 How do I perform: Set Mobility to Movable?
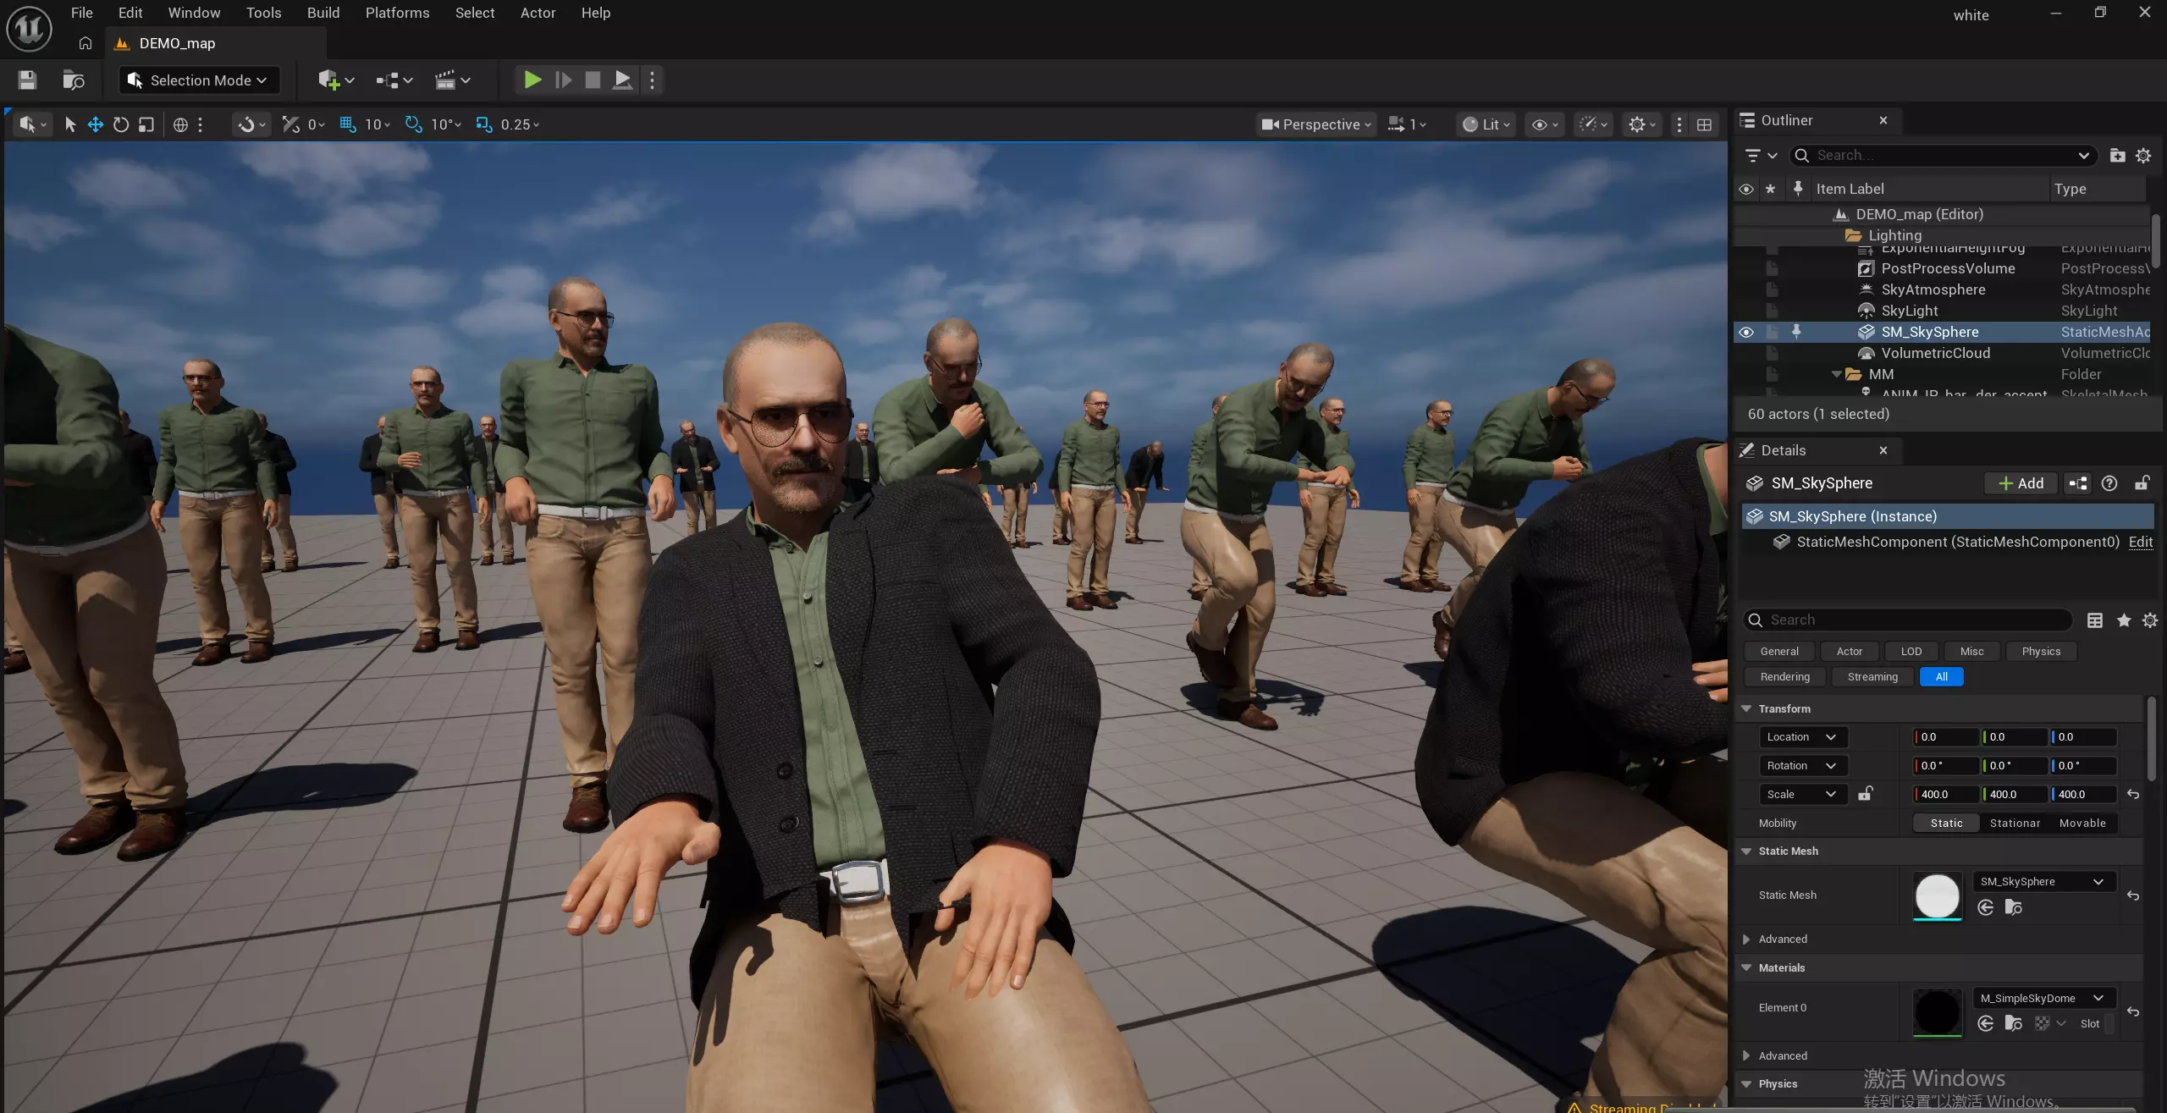[x=2082, y=823]
